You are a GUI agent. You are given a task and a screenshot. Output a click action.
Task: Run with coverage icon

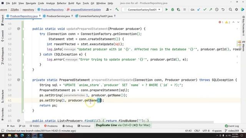coord(178,10)
